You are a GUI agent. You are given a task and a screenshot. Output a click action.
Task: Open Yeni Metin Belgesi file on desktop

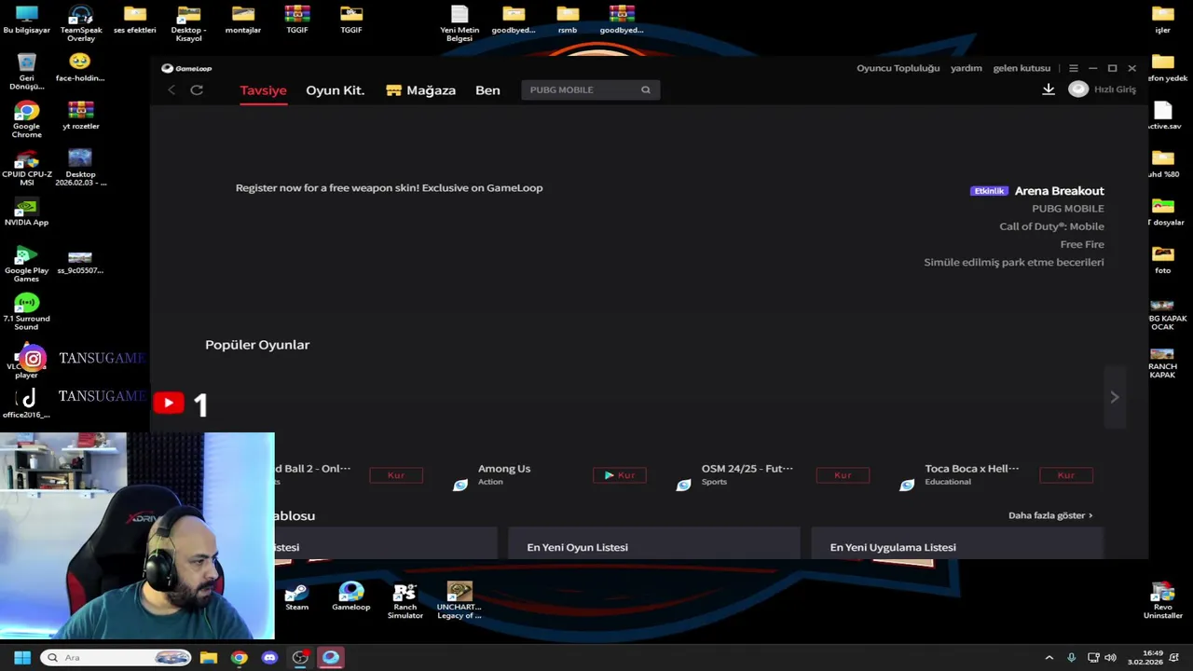click(x=459, y=23)
